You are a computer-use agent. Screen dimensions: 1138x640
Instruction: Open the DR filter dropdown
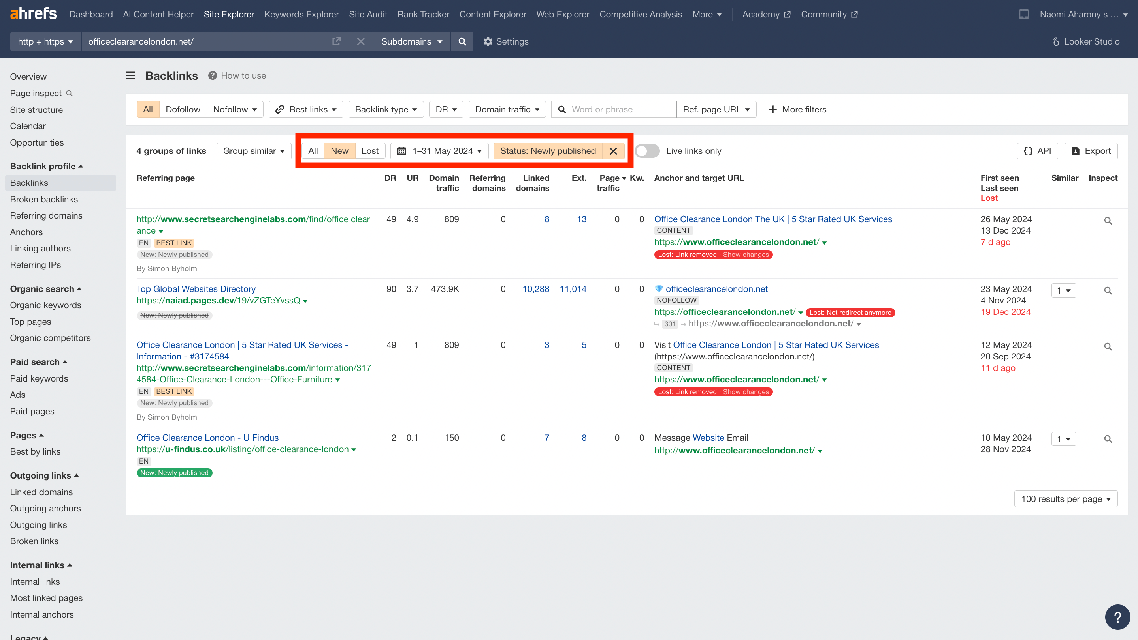point(446,109)
